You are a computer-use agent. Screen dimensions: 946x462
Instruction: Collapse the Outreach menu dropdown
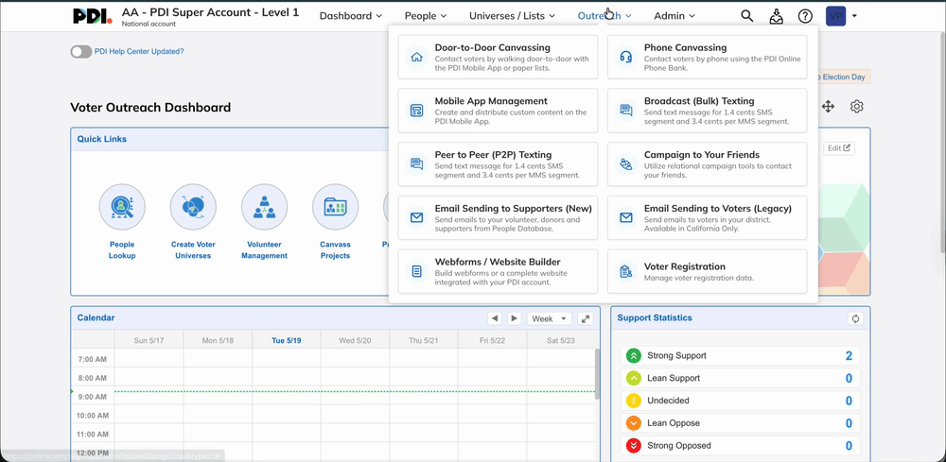coord(604,16)
